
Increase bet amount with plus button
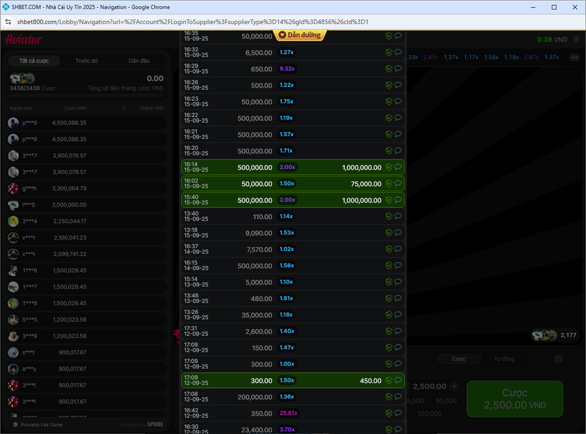click(x=455, y=386)
